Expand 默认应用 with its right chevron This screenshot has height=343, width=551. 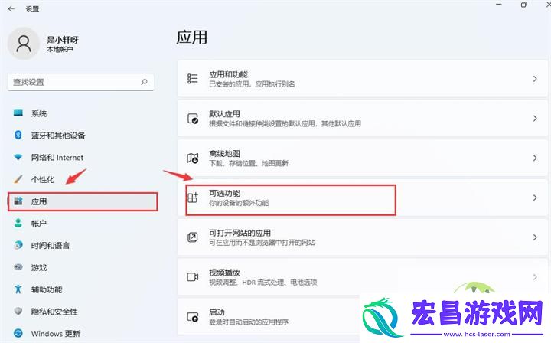click(535, 119)
